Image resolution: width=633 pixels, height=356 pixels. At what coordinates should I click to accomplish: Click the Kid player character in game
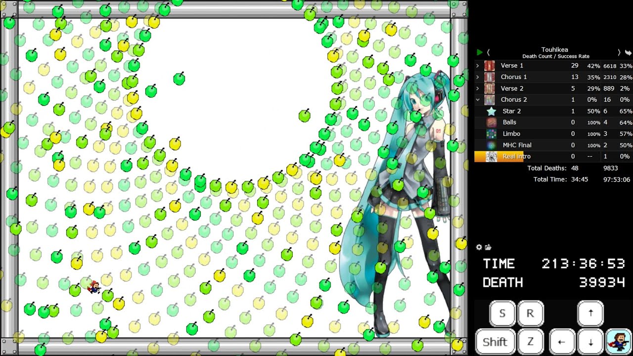coord(93,287)
